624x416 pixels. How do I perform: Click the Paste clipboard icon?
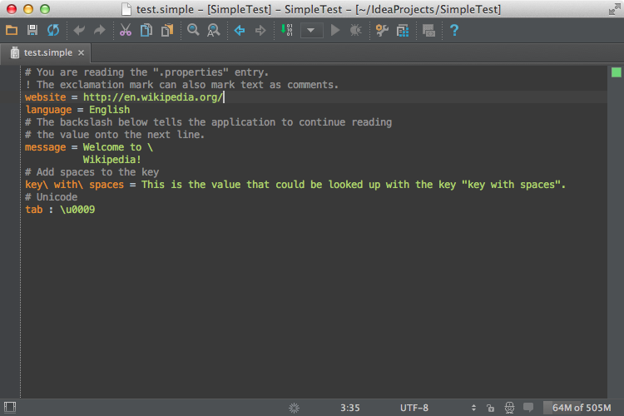tap(167, 31)
